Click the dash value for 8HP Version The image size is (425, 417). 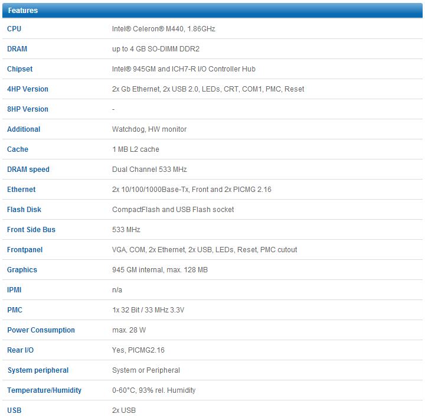[113, 109]
